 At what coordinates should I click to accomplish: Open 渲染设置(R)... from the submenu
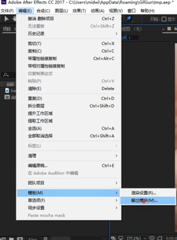[x=148, y=193]
